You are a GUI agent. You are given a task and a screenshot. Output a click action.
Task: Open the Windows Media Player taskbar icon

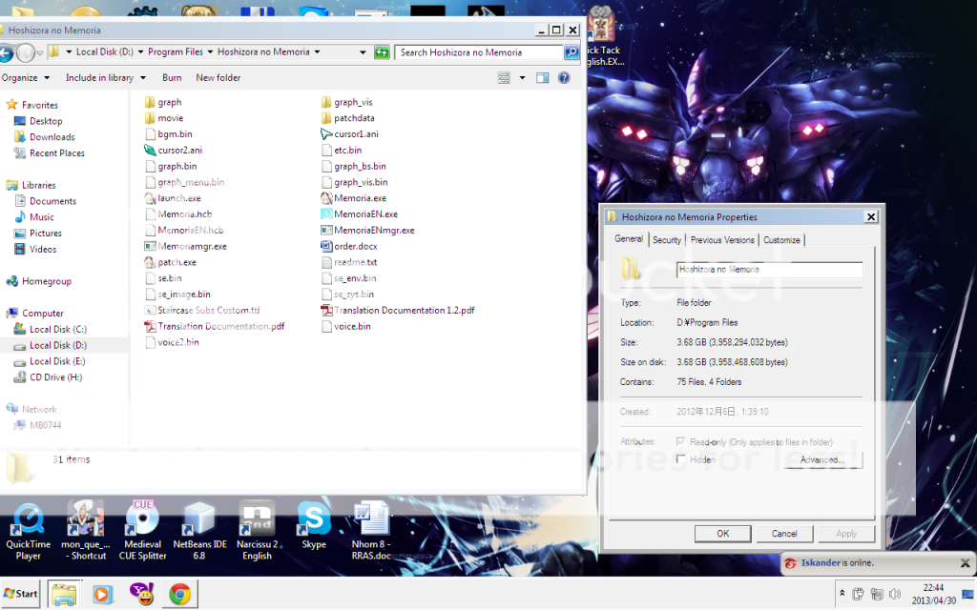[x=102, y=595]
